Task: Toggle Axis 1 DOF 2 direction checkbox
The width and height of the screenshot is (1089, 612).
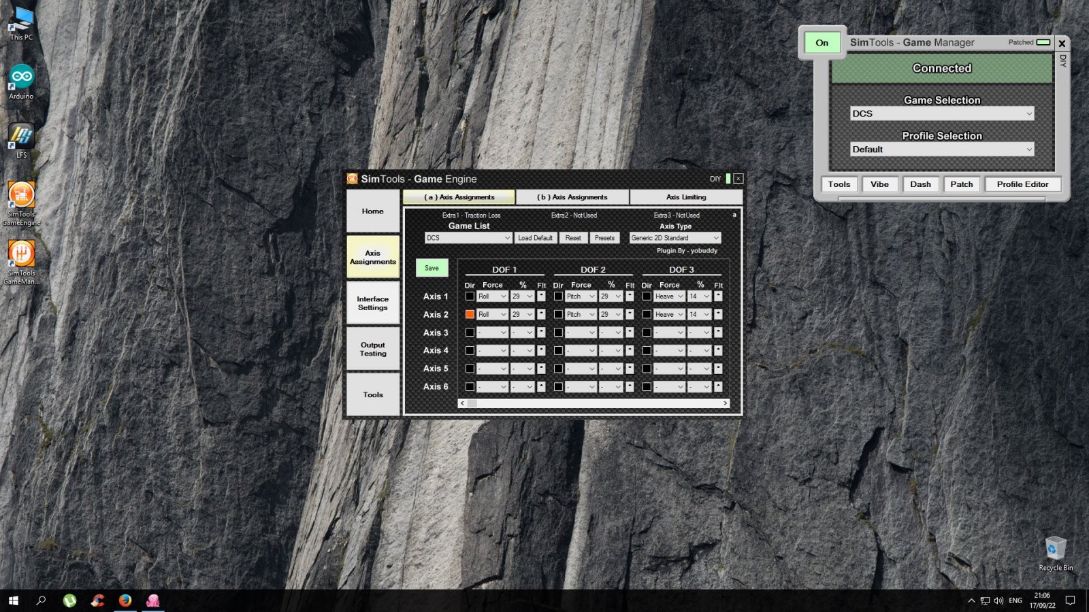Action: tap(558, 296)
